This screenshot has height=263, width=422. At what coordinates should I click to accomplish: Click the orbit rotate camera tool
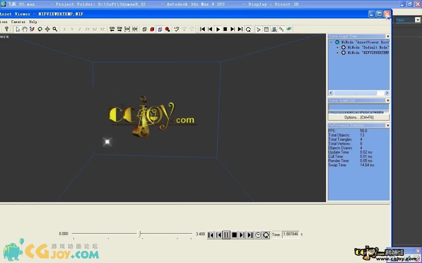40,29
